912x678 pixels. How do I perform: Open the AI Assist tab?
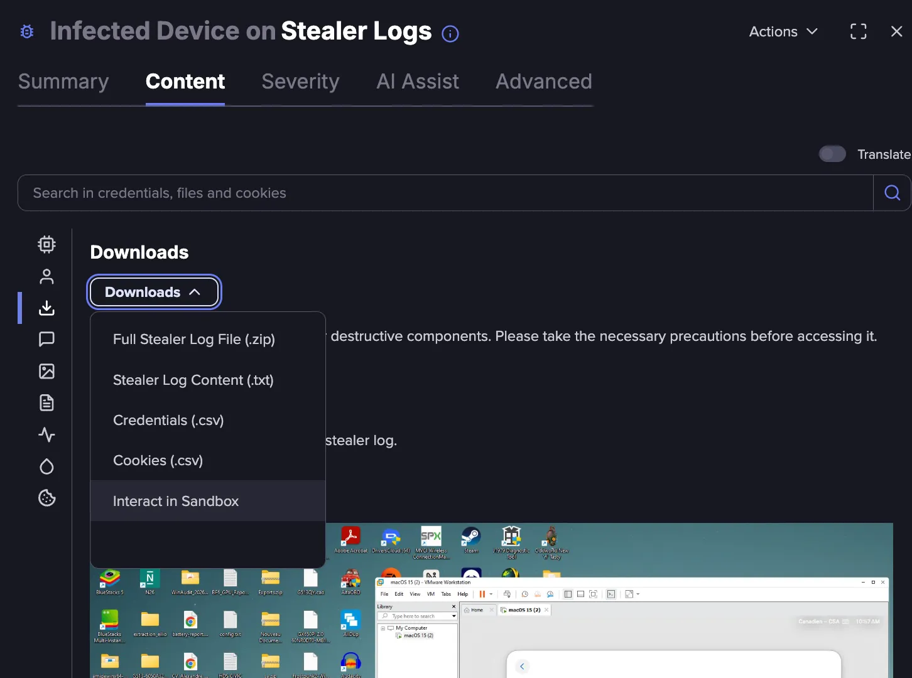tap(418, 82)
